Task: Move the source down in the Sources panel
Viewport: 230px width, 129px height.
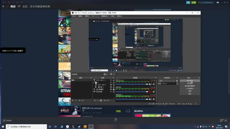Action: 108,101
